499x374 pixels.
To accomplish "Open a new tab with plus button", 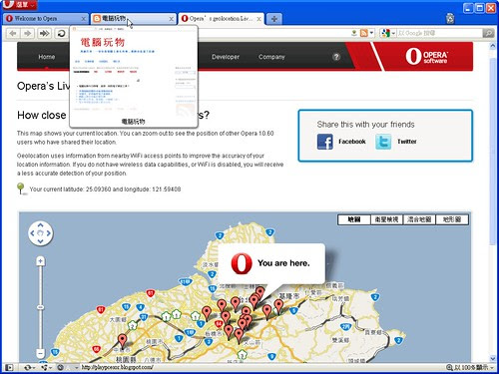I will click(274, 19).
